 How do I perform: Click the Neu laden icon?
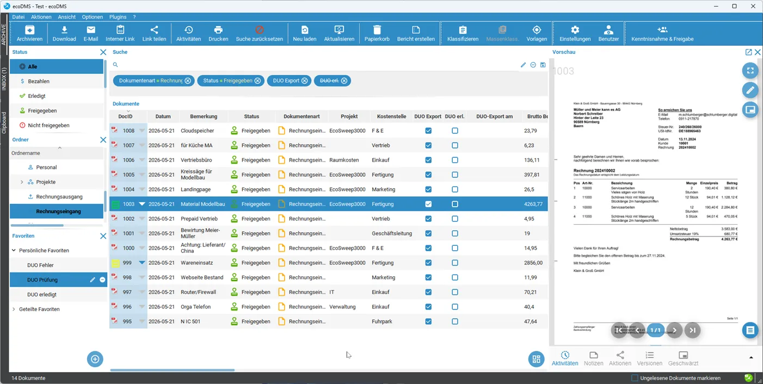tap(305, 33)
